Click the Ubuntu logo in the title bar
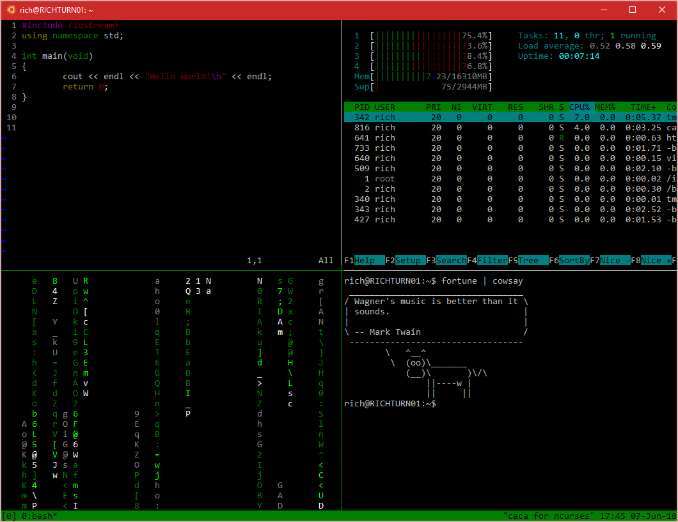Screen dimensions: 678x522 click(11, 10)
